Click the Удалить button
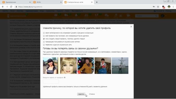The width and height of the screenshot is (176, 99). (81, 94)
